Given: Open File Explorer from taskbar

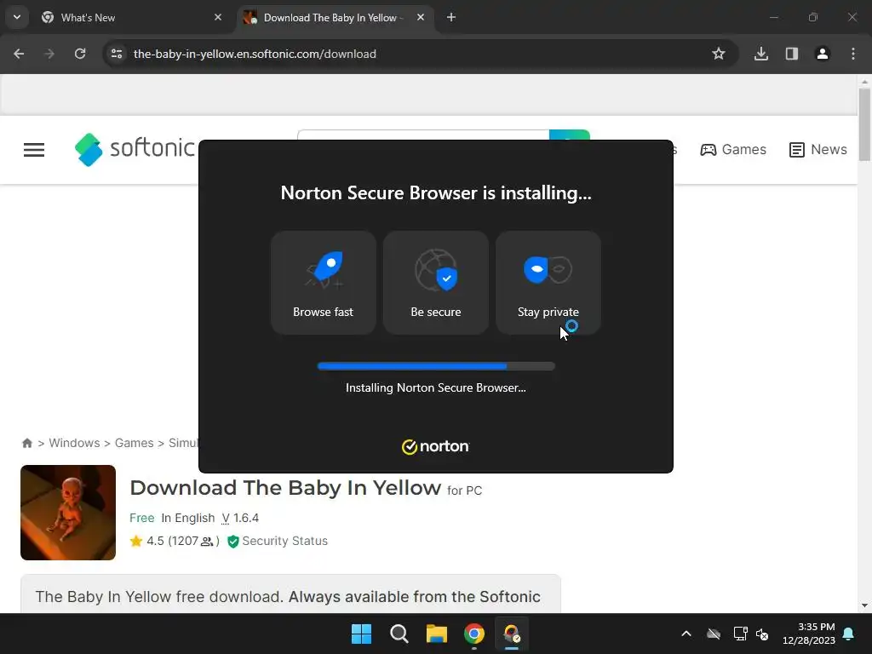Looking at the screenshot, I should pos(437,634).
